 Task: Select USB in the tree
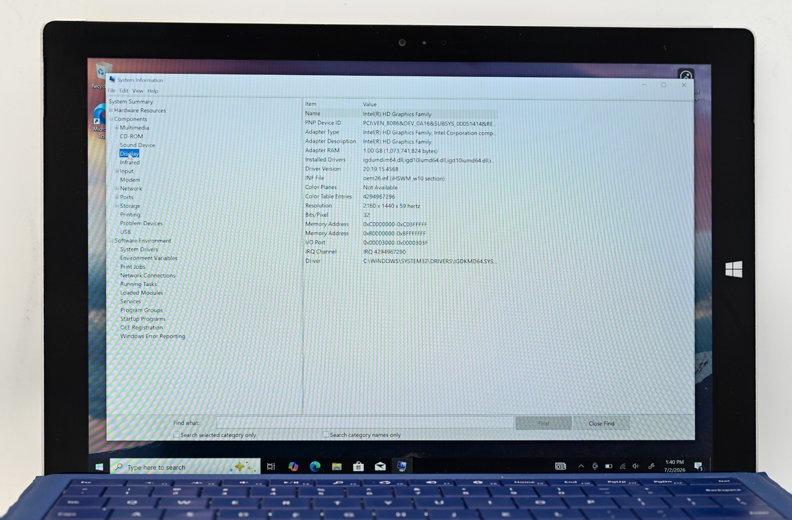click(x=125, y=232)
